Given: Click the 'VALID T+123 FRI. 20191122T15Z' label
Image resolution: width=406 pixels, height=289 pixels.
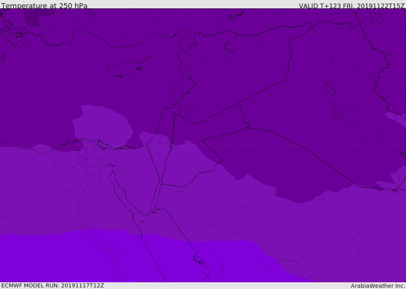Looking at the screenshot, I should tap(351, 6).
